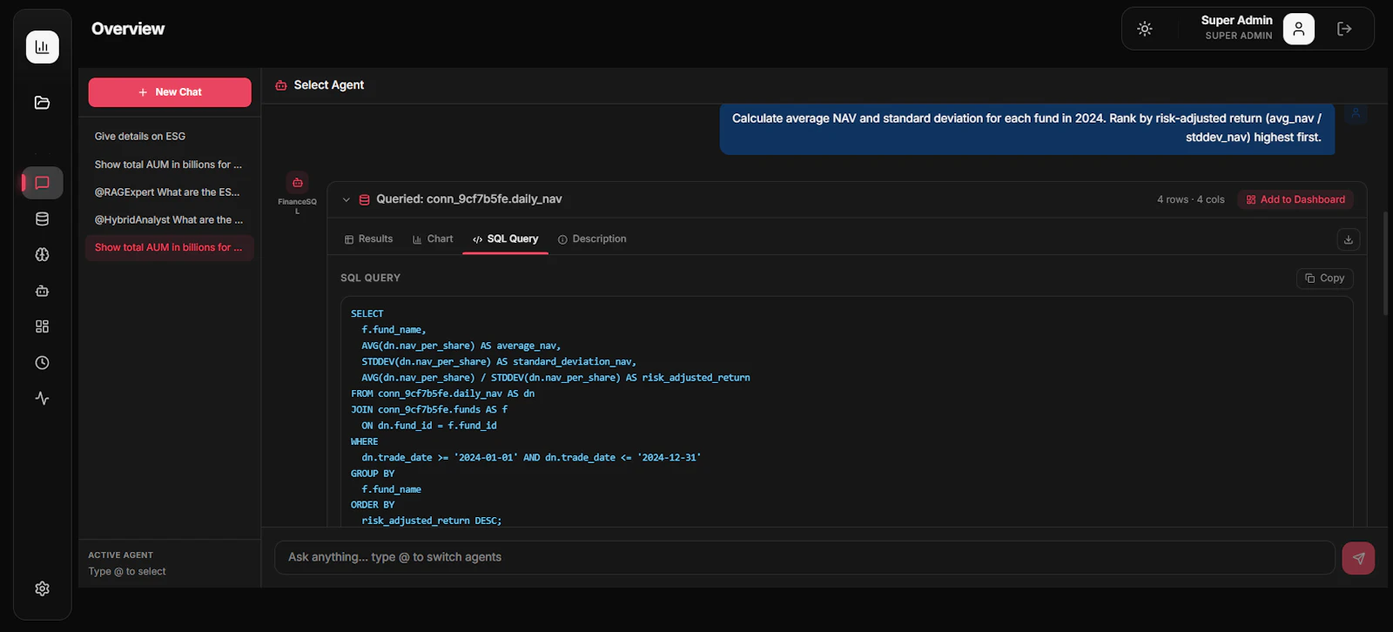Viewport: 1393px width, 632px height.
Task: Switch to the Description tab
Action: pos(592,239)
